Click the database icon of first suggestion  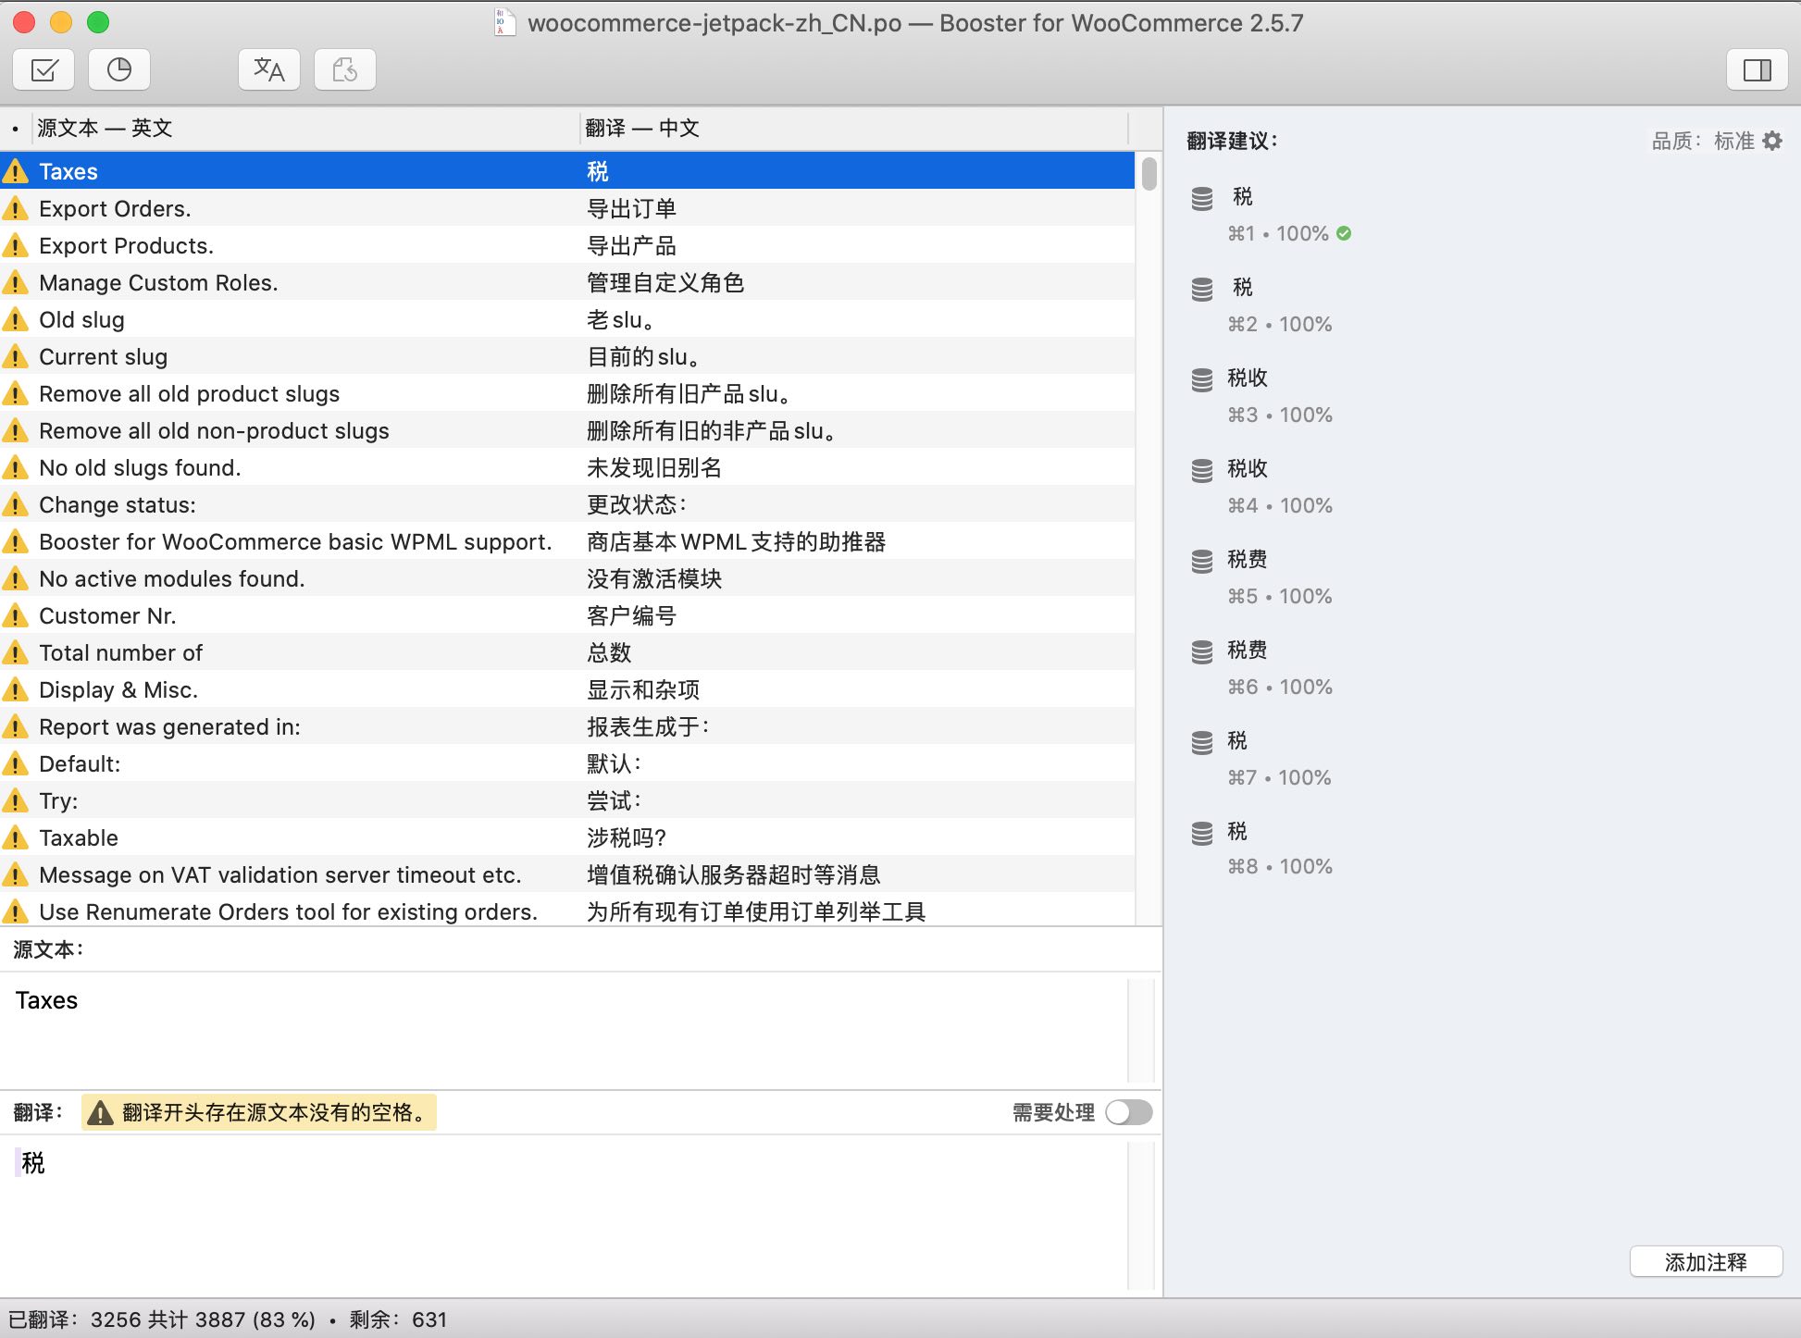[x=1202, y=198]
